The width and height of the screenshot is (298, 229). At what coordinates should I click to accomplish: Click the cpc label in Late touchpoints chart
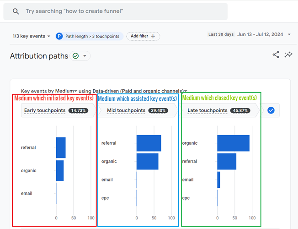pyautogui.click(x=186, y=198)
